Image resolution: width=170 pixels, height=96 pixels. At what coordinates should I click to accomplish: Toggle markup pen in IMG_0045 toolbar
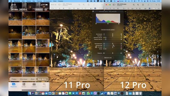(148, 5)
